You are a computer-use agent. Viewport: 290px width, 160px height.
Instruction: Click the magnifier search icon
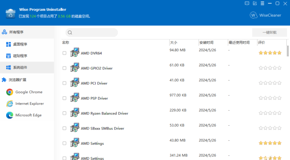tap(70, 33)
